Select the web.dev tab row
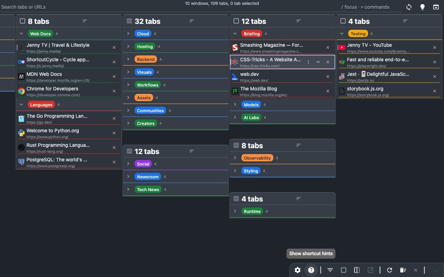This screenshot has height=277, width=444. (x=282, y=77)
